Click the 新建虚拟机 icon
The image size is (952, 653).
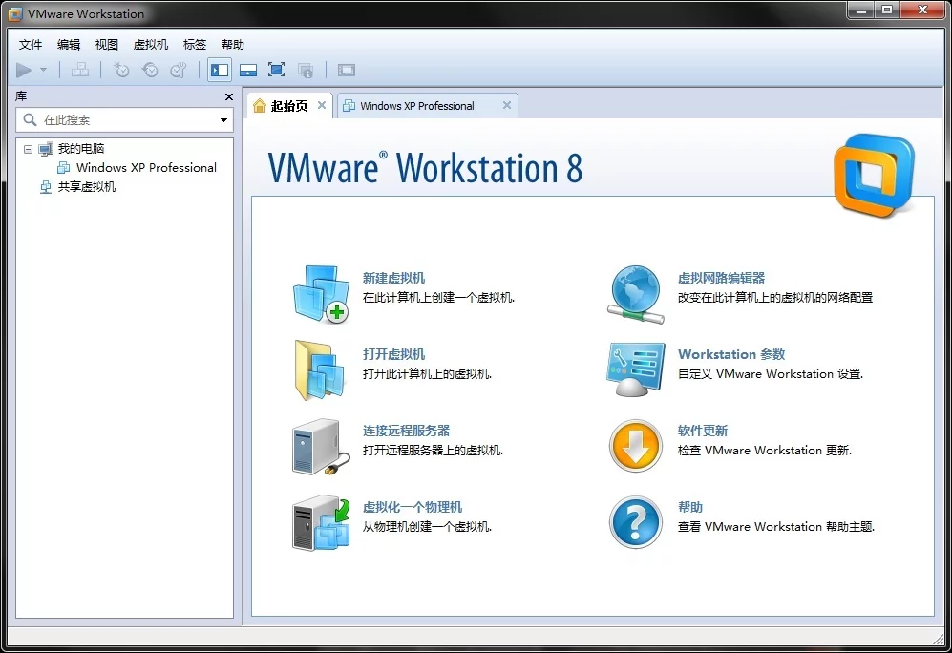tap(321, 294)
